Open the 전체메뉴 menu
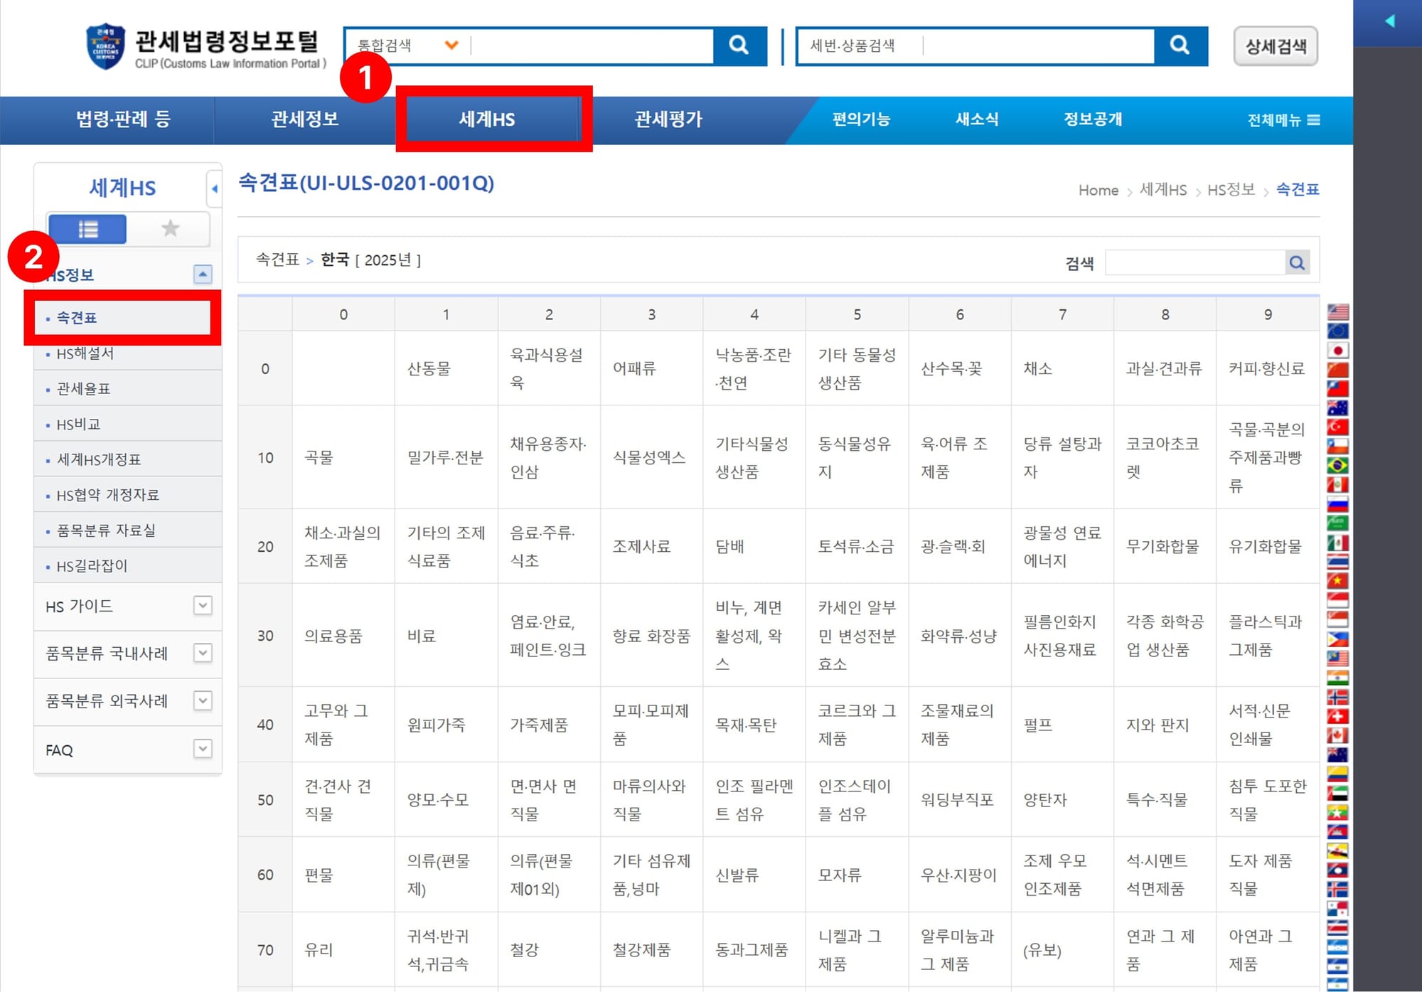Screen dimensions: 1422x992 [x=1280, y=119]
